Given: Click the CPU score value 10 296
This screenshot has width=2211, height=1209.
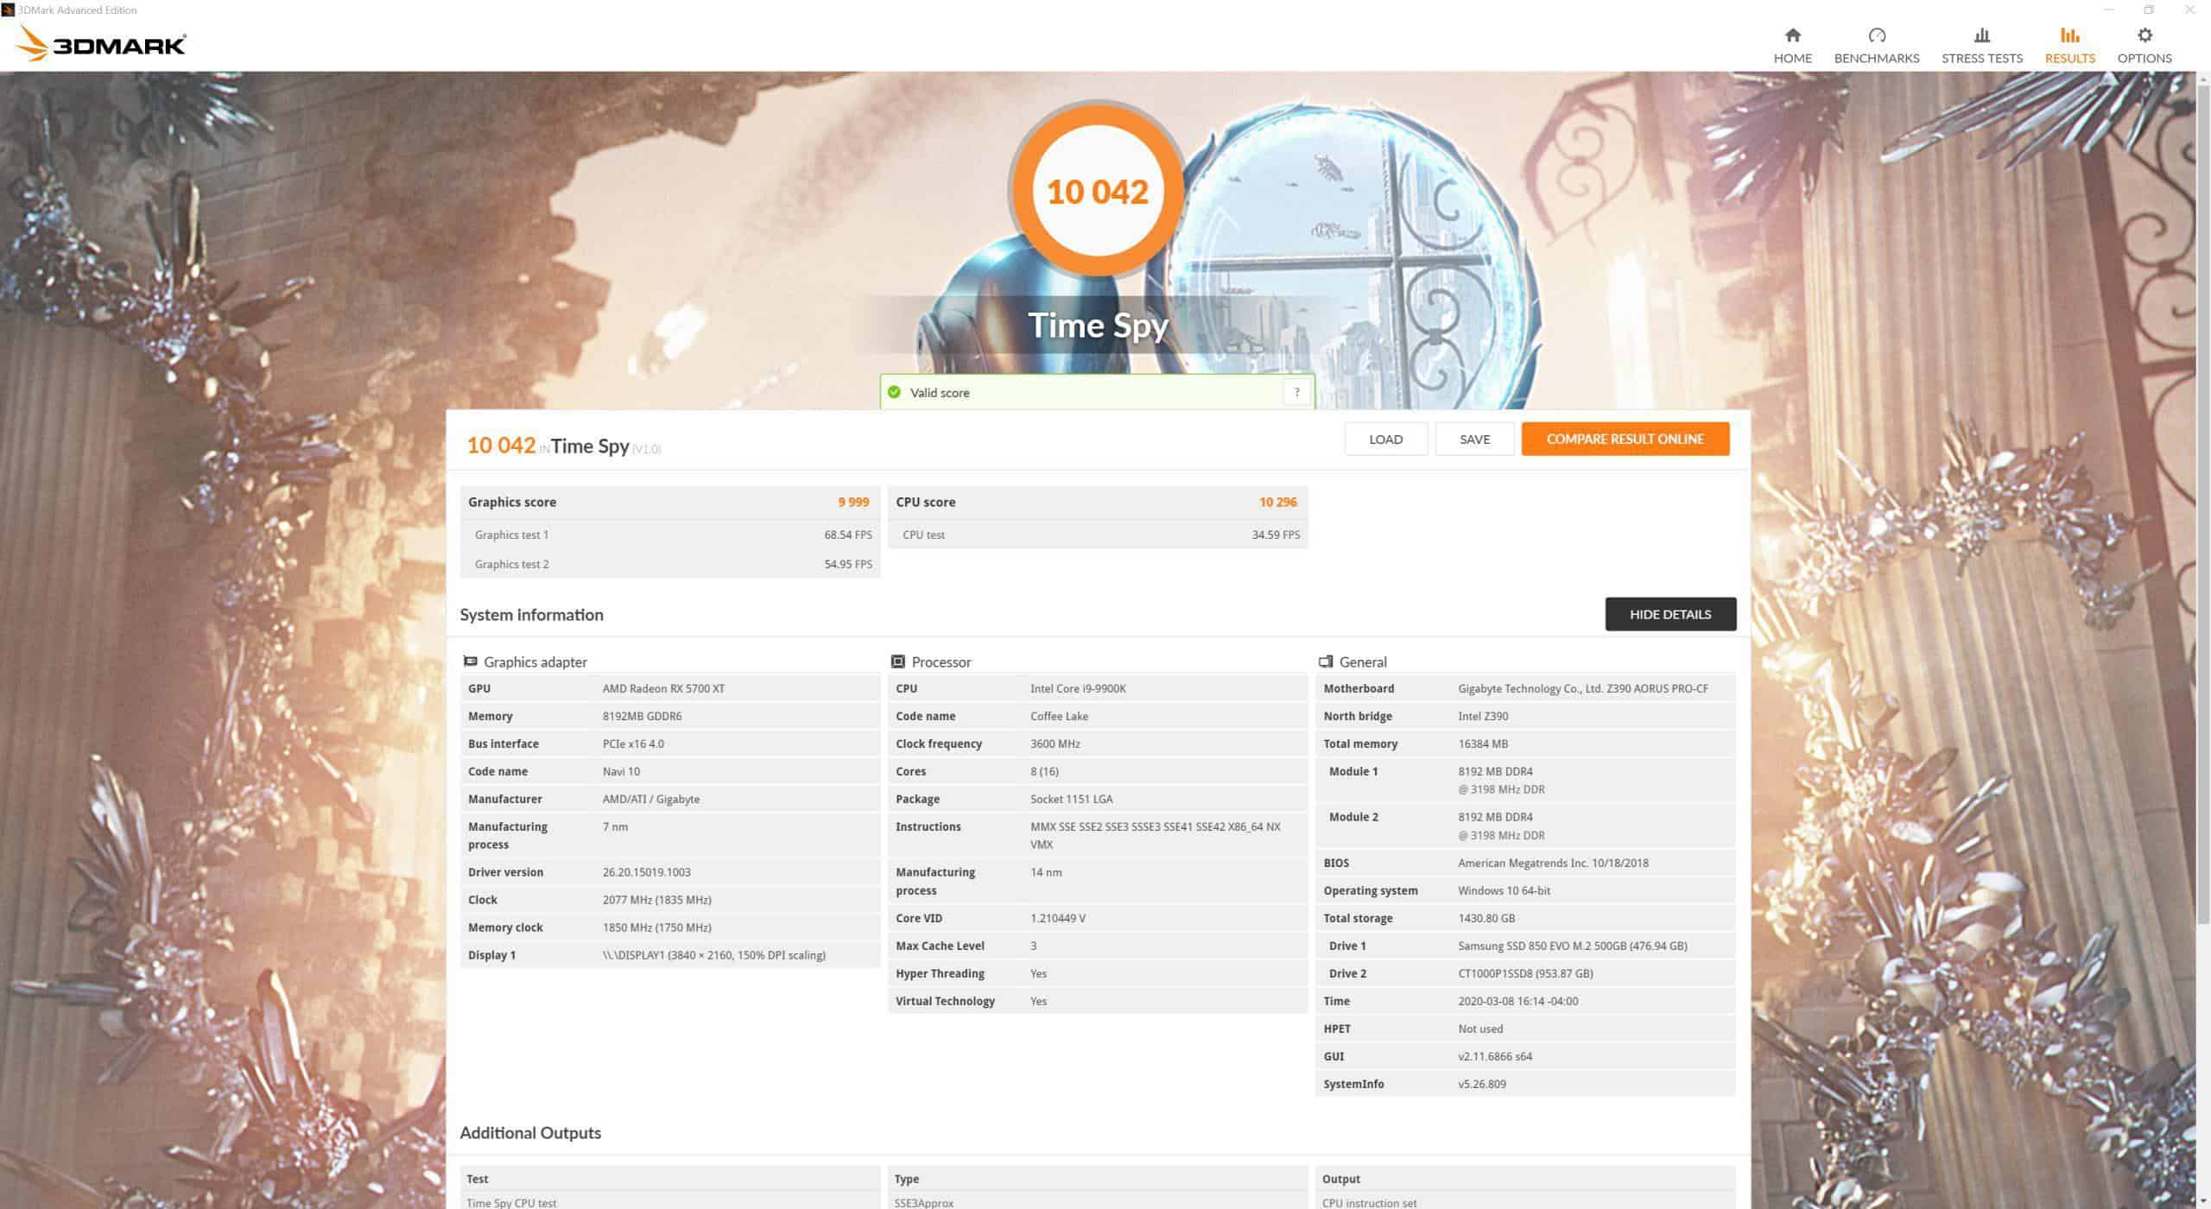Looking at the screenshot, I should 1277,502.
